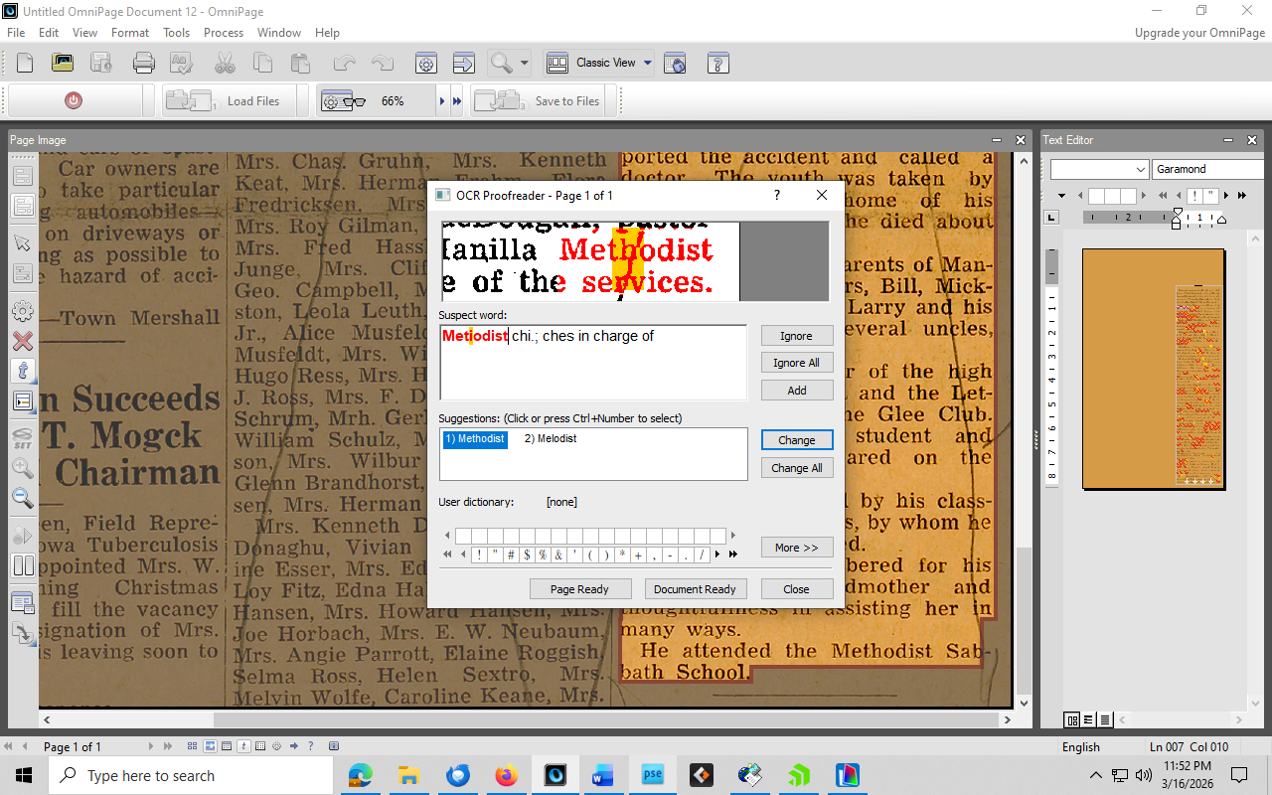Click the red Stop power button in toolbar
Image resolution: width=1272 pixels, height=795 pixels.
tap(74, 100)
